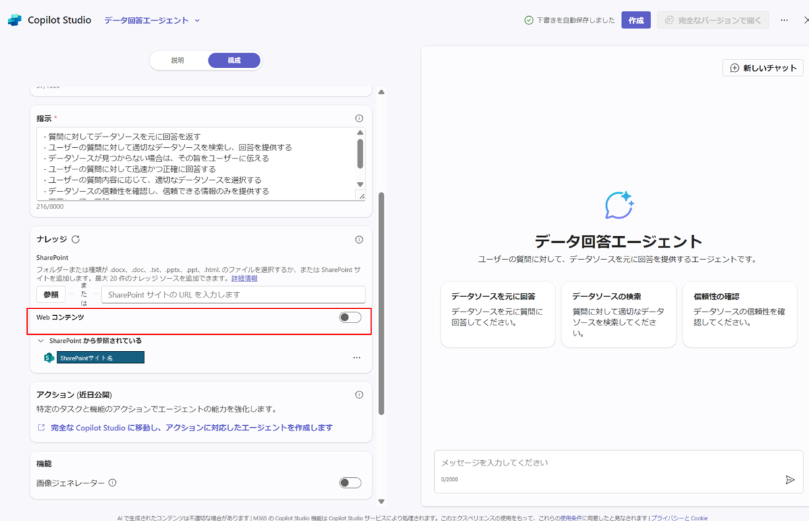Screen dimensions: 809x521
Task: Open the ellipsis menu for SharePointサイト名
Action: 357,358
